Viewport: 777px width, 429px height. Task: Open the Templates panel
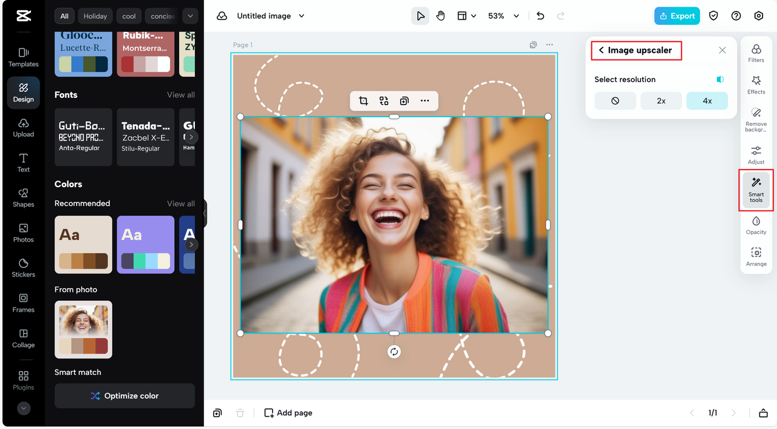24,57
